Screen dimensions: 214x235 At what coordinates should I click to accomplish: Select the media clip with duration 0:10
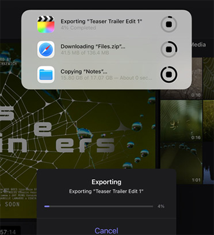pos(181,78)
